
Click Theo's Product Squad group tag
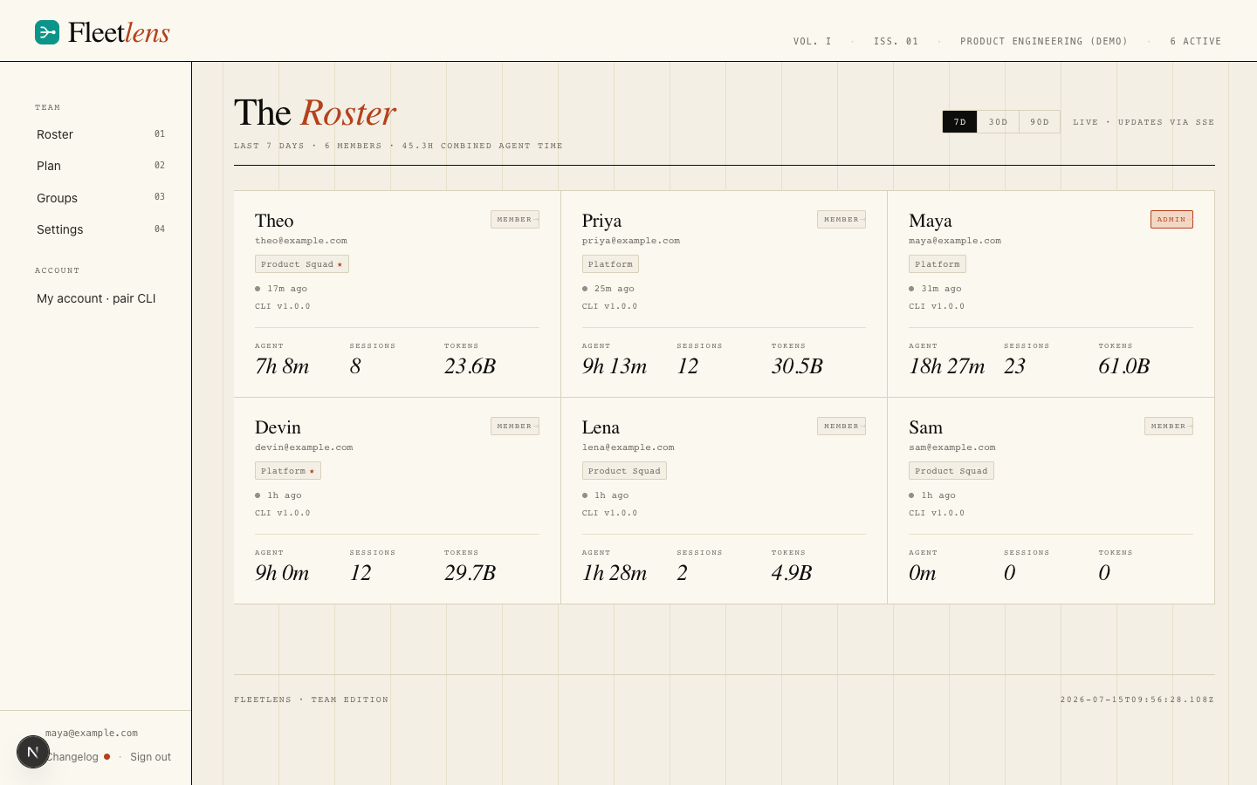pyautogui.click(x=302, y=264)
